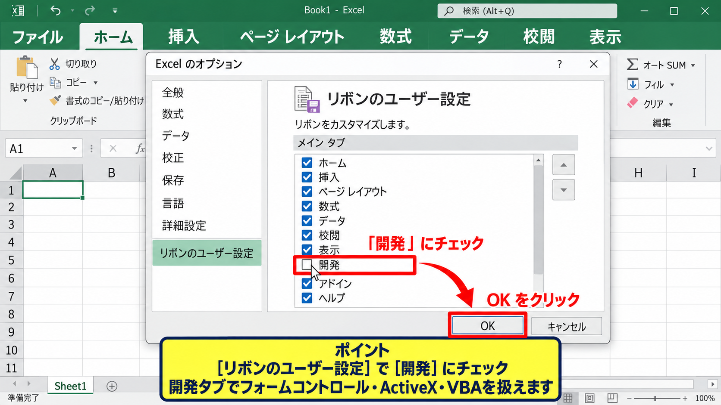Click the select-all corner triangle

(16, 173)
